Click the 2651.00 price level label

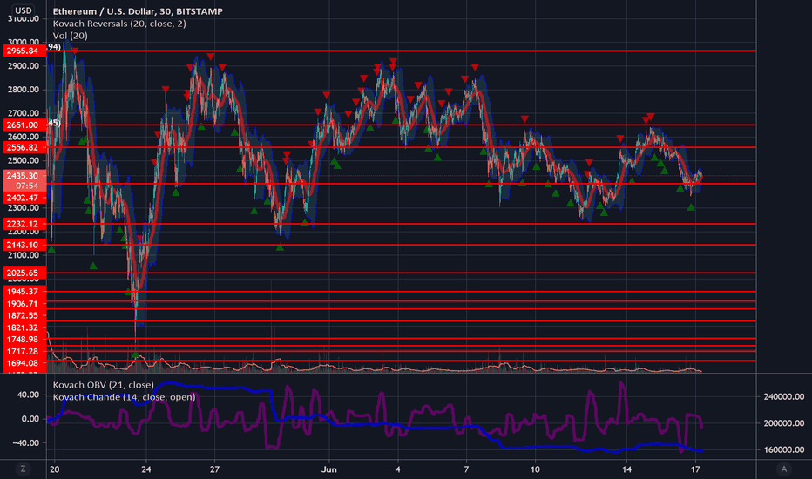(23, 125)
